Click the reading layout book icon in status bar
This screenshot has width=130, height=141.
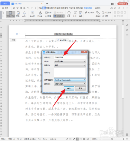[x=70, y=139]
